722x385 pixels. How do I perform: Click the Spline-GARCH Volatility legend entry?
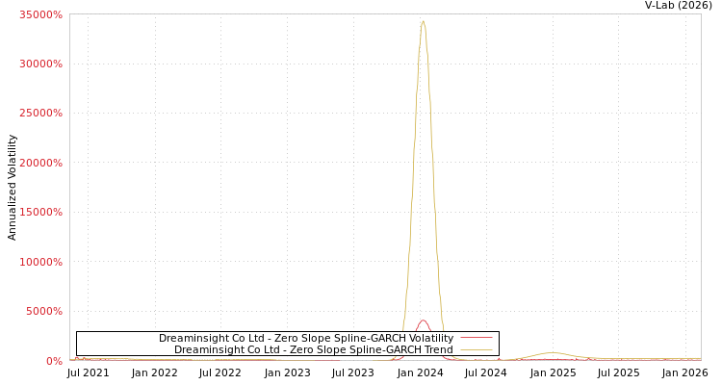pyautogui.click(x=306, y=338)
